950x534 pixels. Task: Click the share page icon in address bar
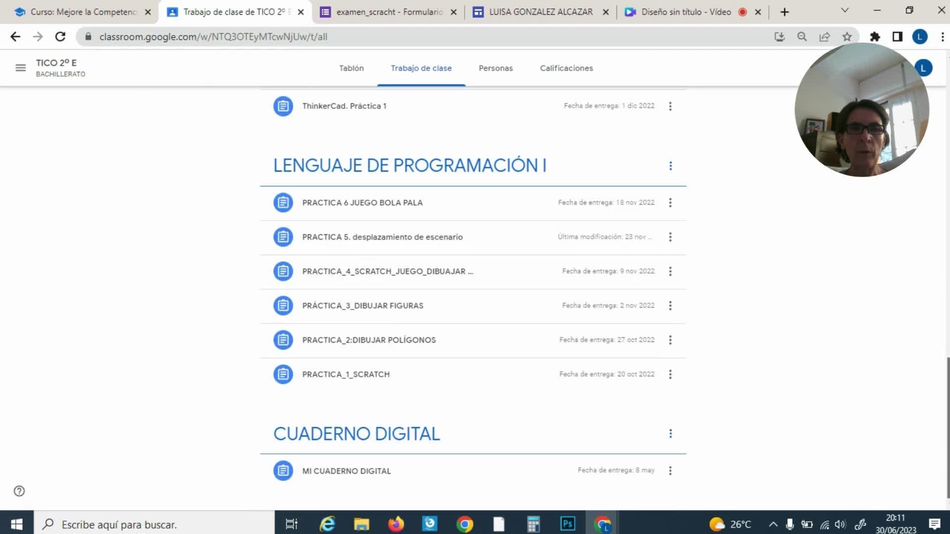tap(824, 37)
